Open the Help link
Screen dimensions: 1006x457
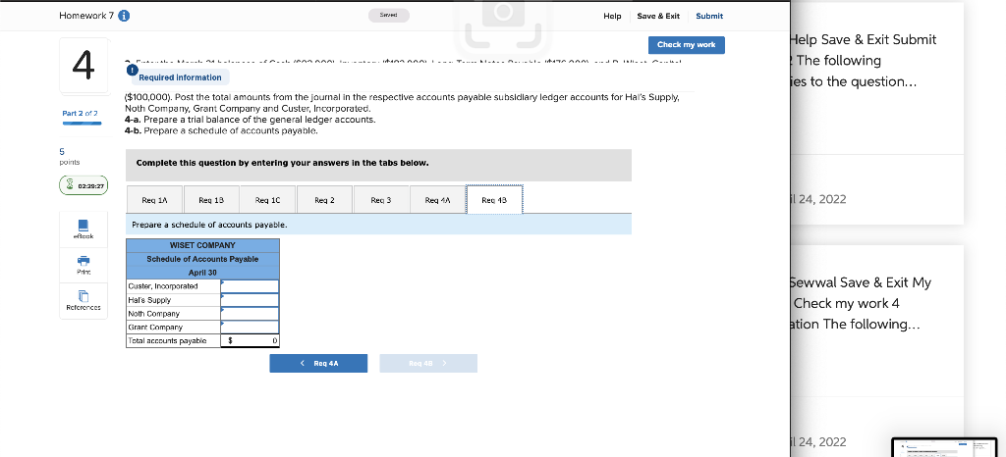(612, 16)
